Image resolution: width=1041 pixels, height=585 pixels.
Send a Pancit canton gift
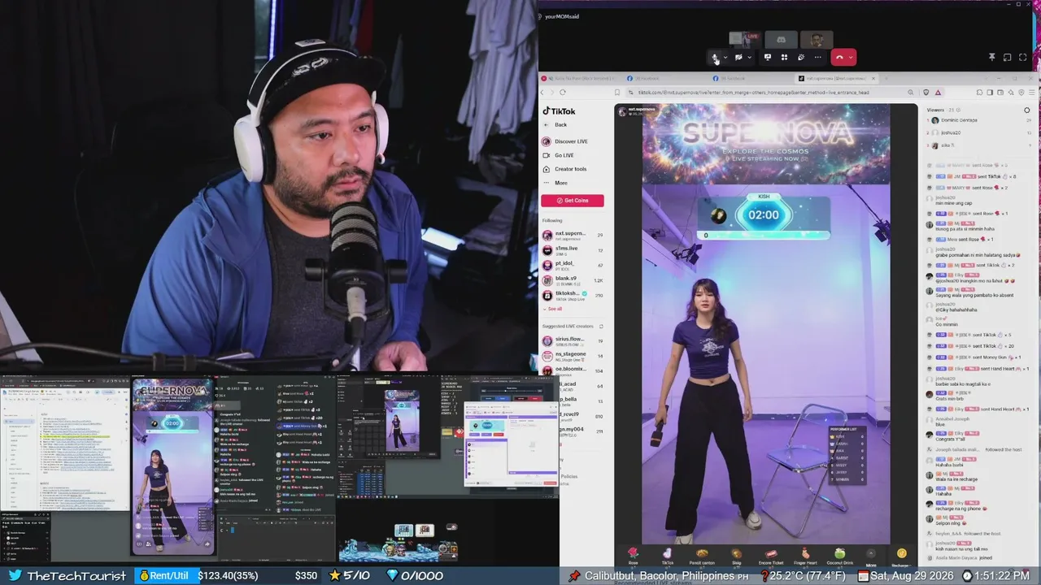[702, 556]
